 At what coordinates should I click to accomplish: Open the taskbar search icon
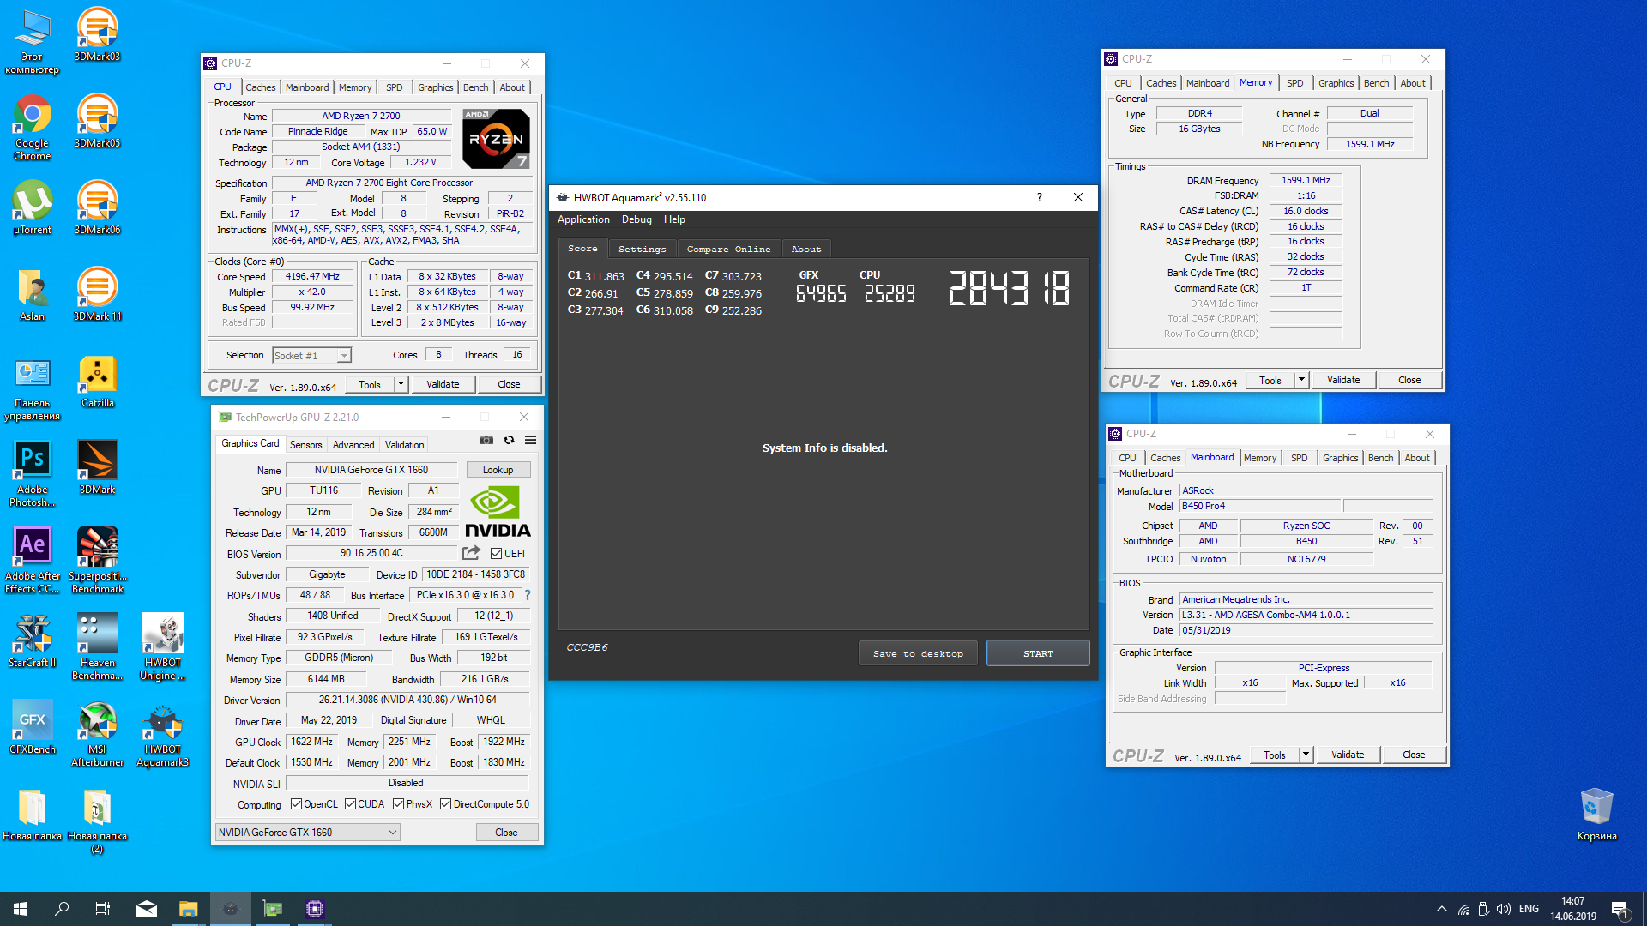[x=62, y=909]
